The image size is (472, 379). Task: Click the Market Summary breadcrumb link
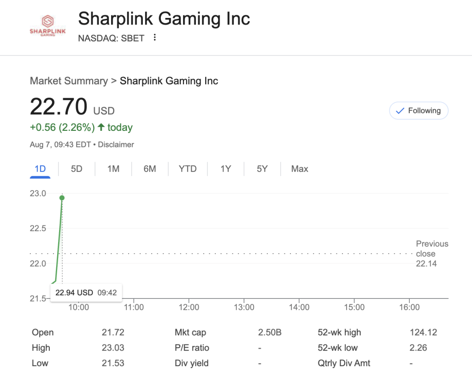[x=69, y=81]
